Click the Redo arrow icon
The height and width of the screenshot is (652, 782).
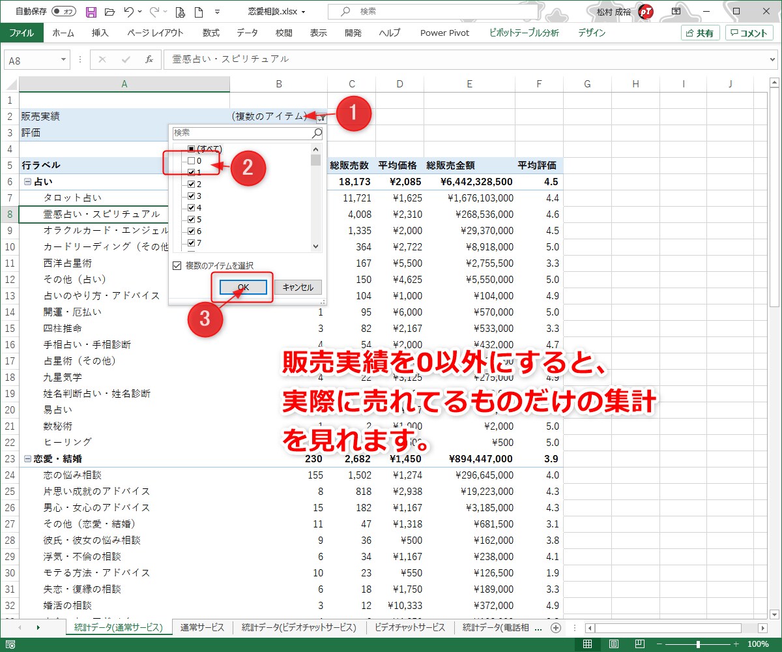(154, 11)
